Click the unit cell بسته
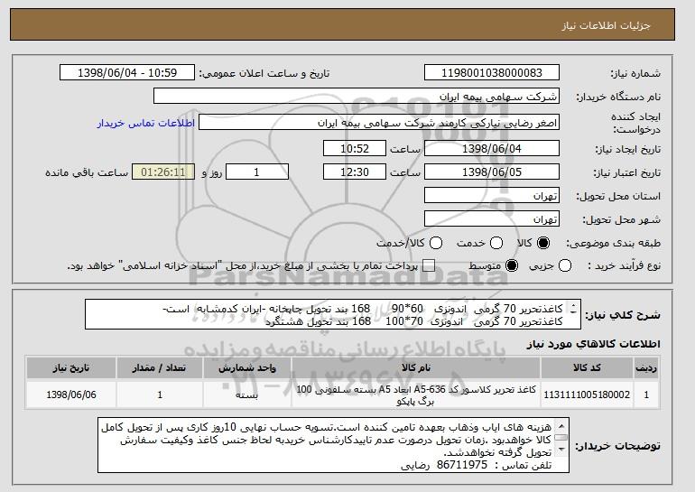The image size is (695, 492). pyautogui.click(x=247, y=395)
